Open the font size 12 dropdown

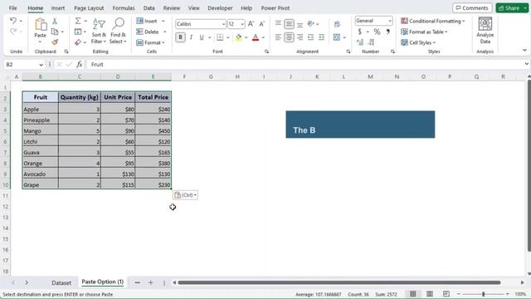point(242,24)
